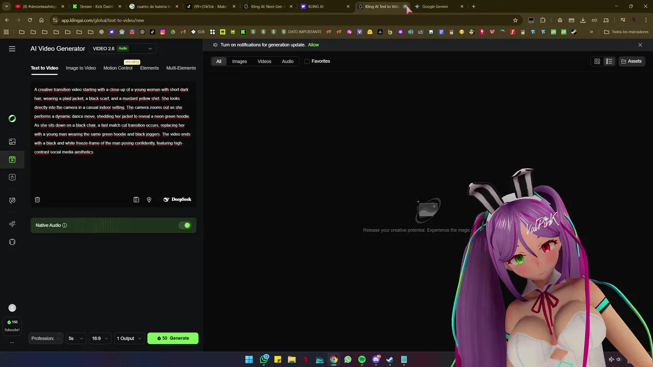
Task: Open the TikTok bookmark in bookmarks bar
Action: [x=153, y=32]
